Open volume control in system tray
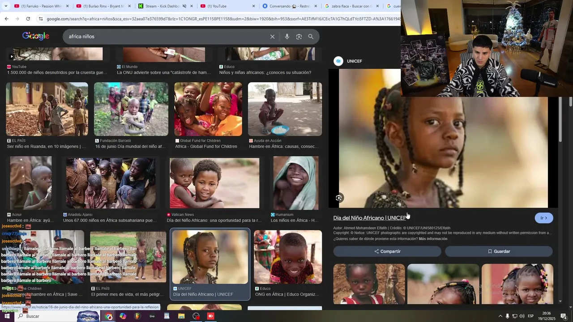The height and width of the screenshot is (322, 573). (522, 316)
